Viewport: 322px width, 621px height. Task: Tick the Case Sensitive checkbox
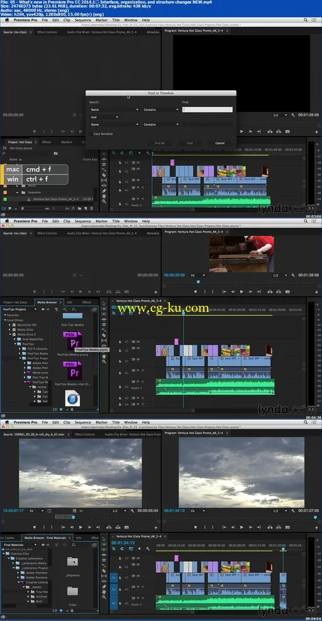pos(91,134)
